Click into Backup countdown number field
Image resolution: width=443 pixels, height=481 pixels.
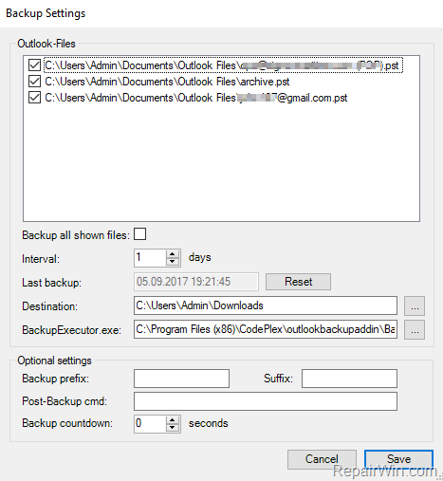150,424
